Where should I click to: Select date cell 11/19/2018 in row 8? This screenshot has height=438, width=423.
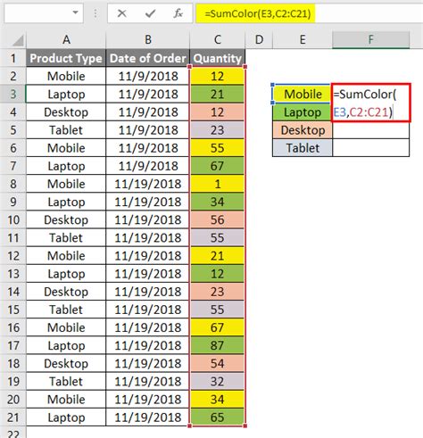tap(148, 184)
